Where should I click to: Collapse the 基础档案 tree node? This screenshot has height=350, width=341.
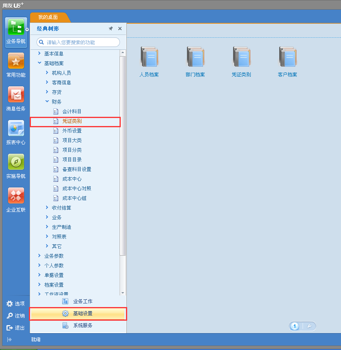[x=39, y=63]
